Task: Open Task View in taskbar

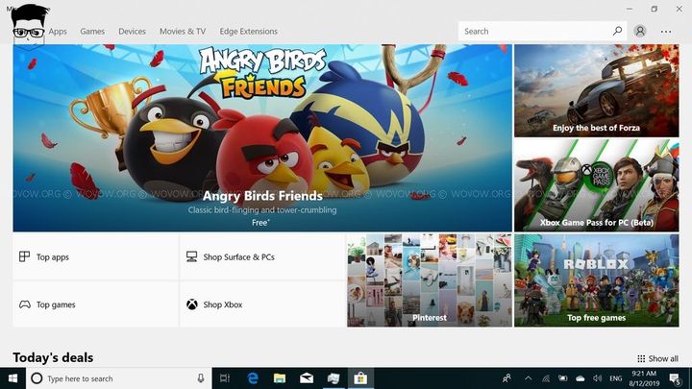Action: 225,378
